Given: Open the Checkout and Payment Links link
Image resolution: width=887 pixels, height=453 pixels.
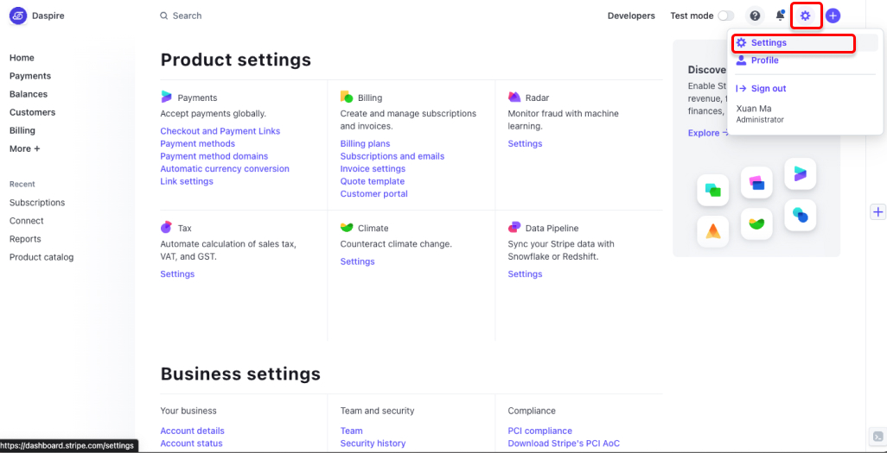Looking at the screenshot, I should tap(220, 131).
